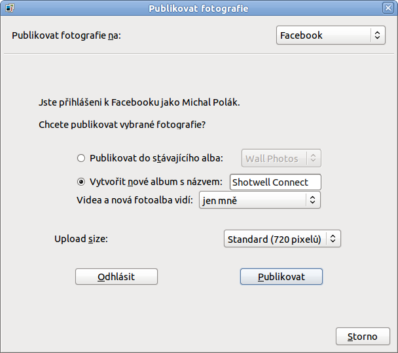Click the Publikovat button
Image resolution: width=398 pixels, height=353 pixels.
click(x=281, y=277)
